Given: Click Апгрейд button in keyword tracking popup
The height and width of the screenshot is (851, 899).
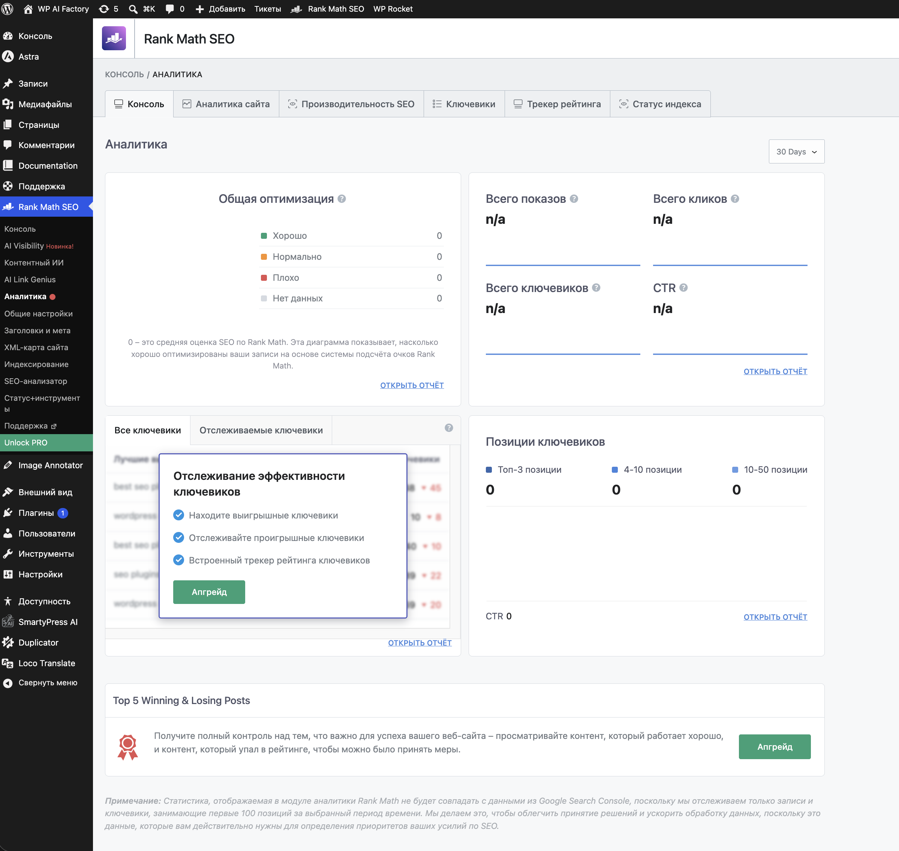Looking at the screenshot, I should coord(209,592).
